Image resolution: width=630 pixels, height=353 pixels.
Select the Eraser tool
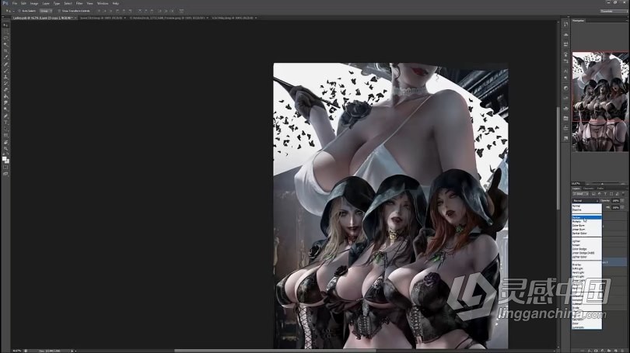pos(5,90)
